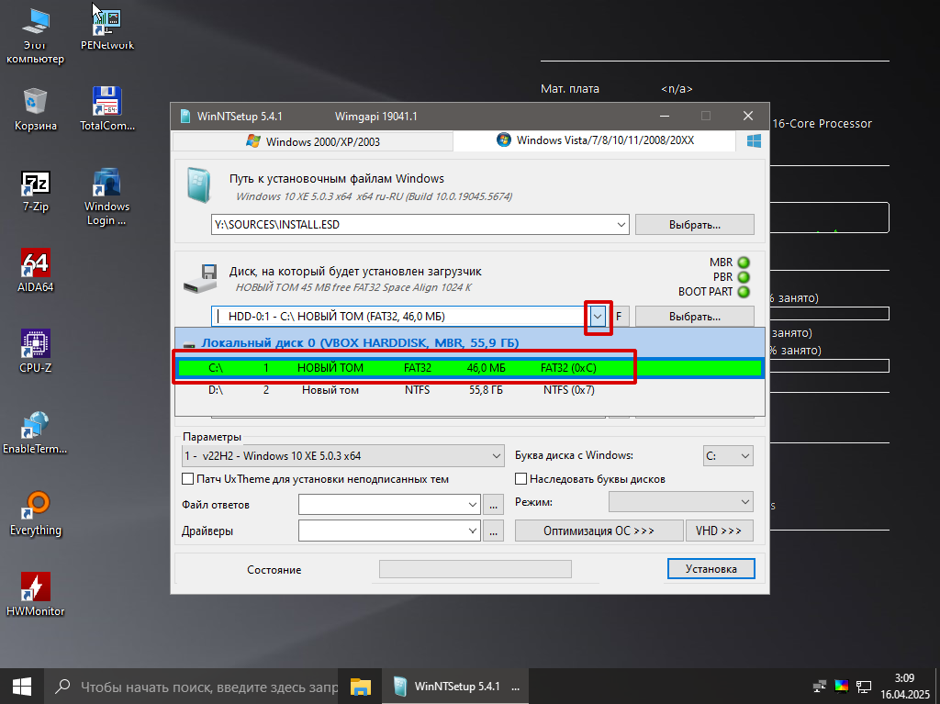The width and height of the screenshot is (940, 704).
Task: Browse for Файл ответов with the ... button
Action: 493,505
